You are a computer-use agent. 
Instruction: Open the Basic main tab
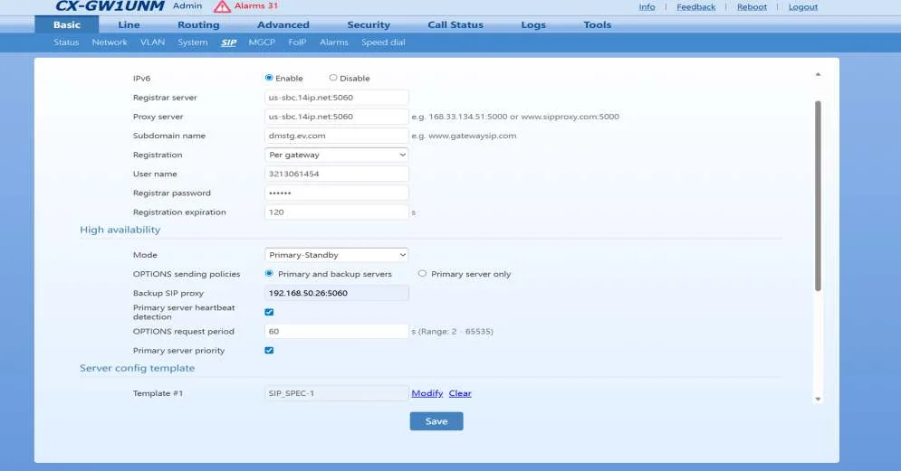[67, 24]
